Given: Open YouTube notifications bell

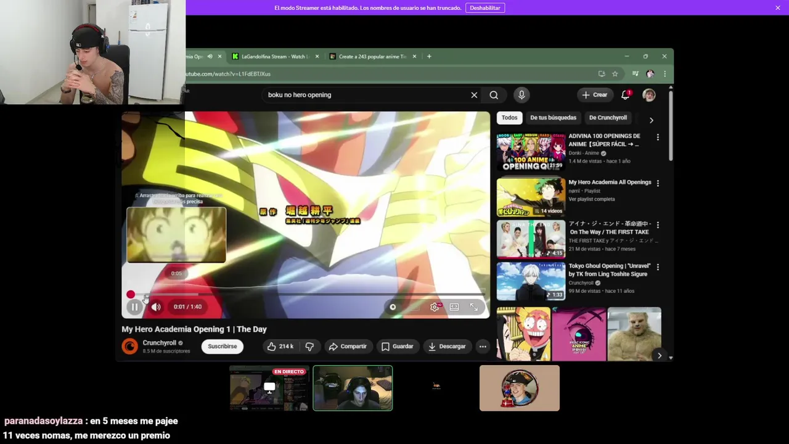Looking at the screenshot, I should pyautogui.click(x=626, y=95).
